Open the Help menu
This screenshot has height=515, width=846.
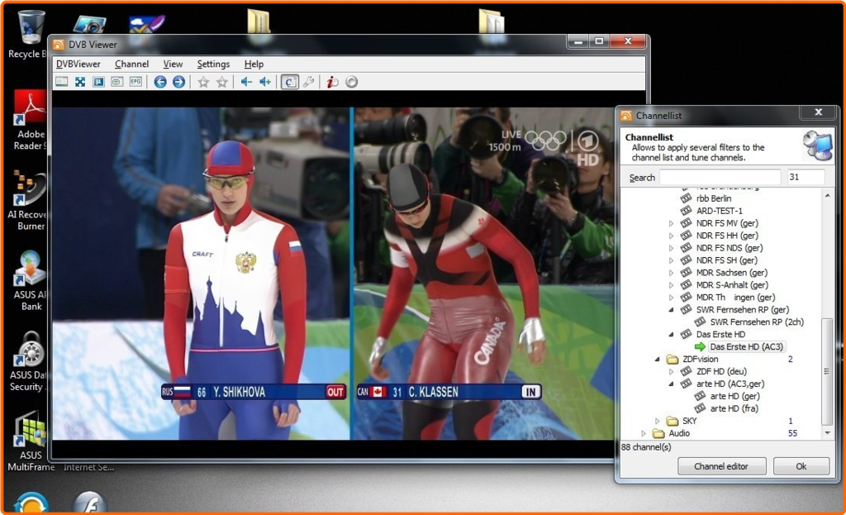(254, 64)
